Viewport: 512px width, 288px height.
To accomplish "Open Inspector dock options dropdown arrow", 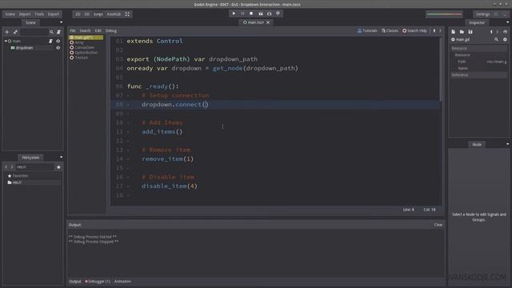I will coord(507,22).
